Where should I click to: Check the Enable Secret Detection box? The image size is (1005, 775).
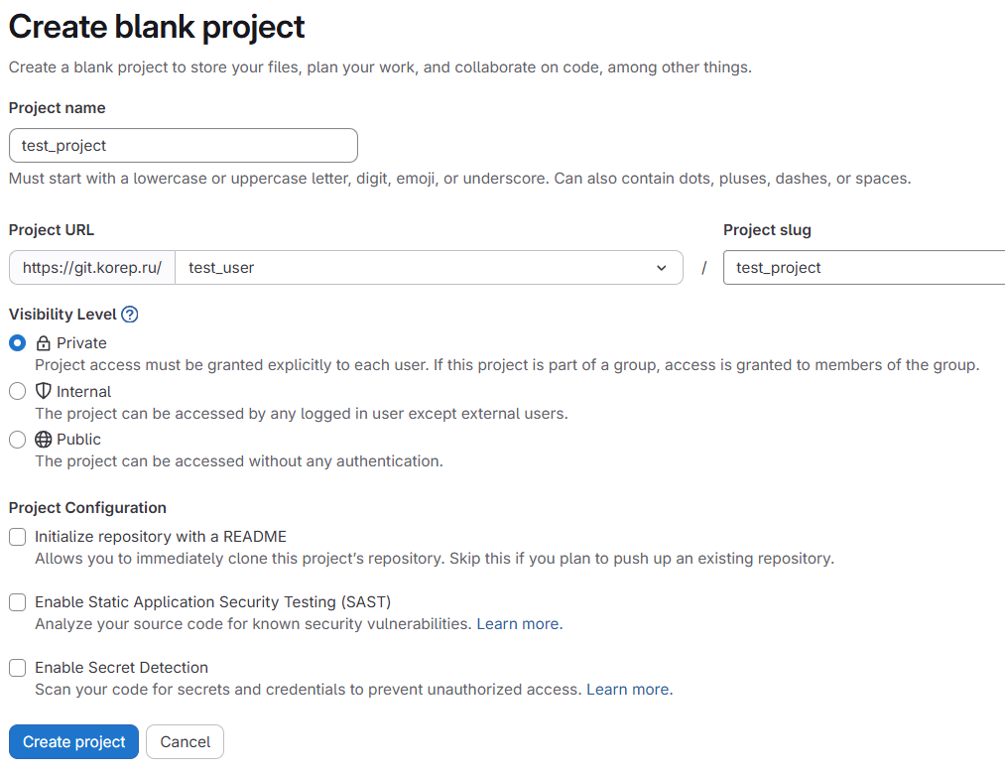(x=18, y=668)
